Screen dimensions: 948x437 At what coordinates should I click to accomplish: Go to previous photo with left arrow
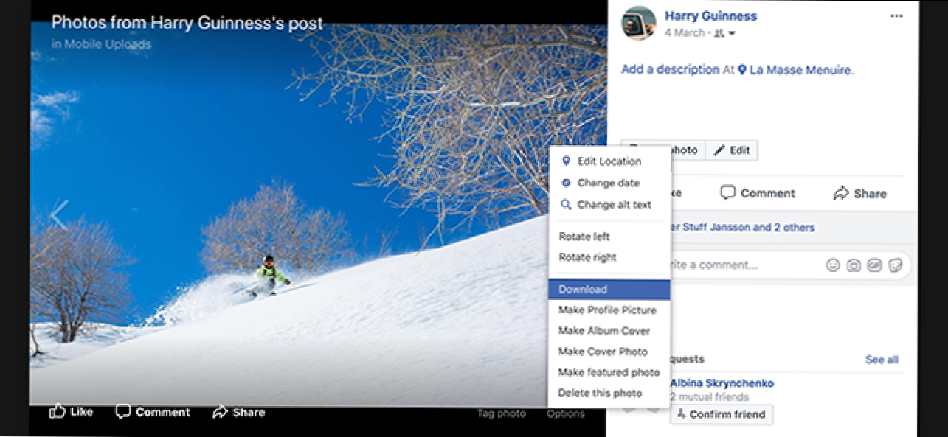[59, 215]
